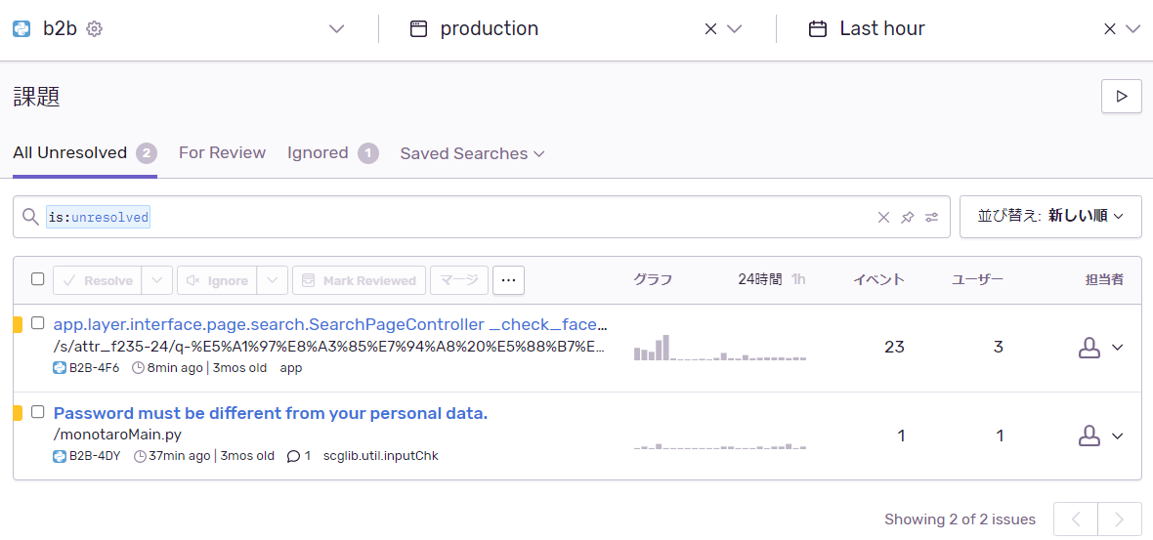The height and width of the screenshot is (540, 1153).
Task: Open comment icon on Password issue
Action: point(293,456)
